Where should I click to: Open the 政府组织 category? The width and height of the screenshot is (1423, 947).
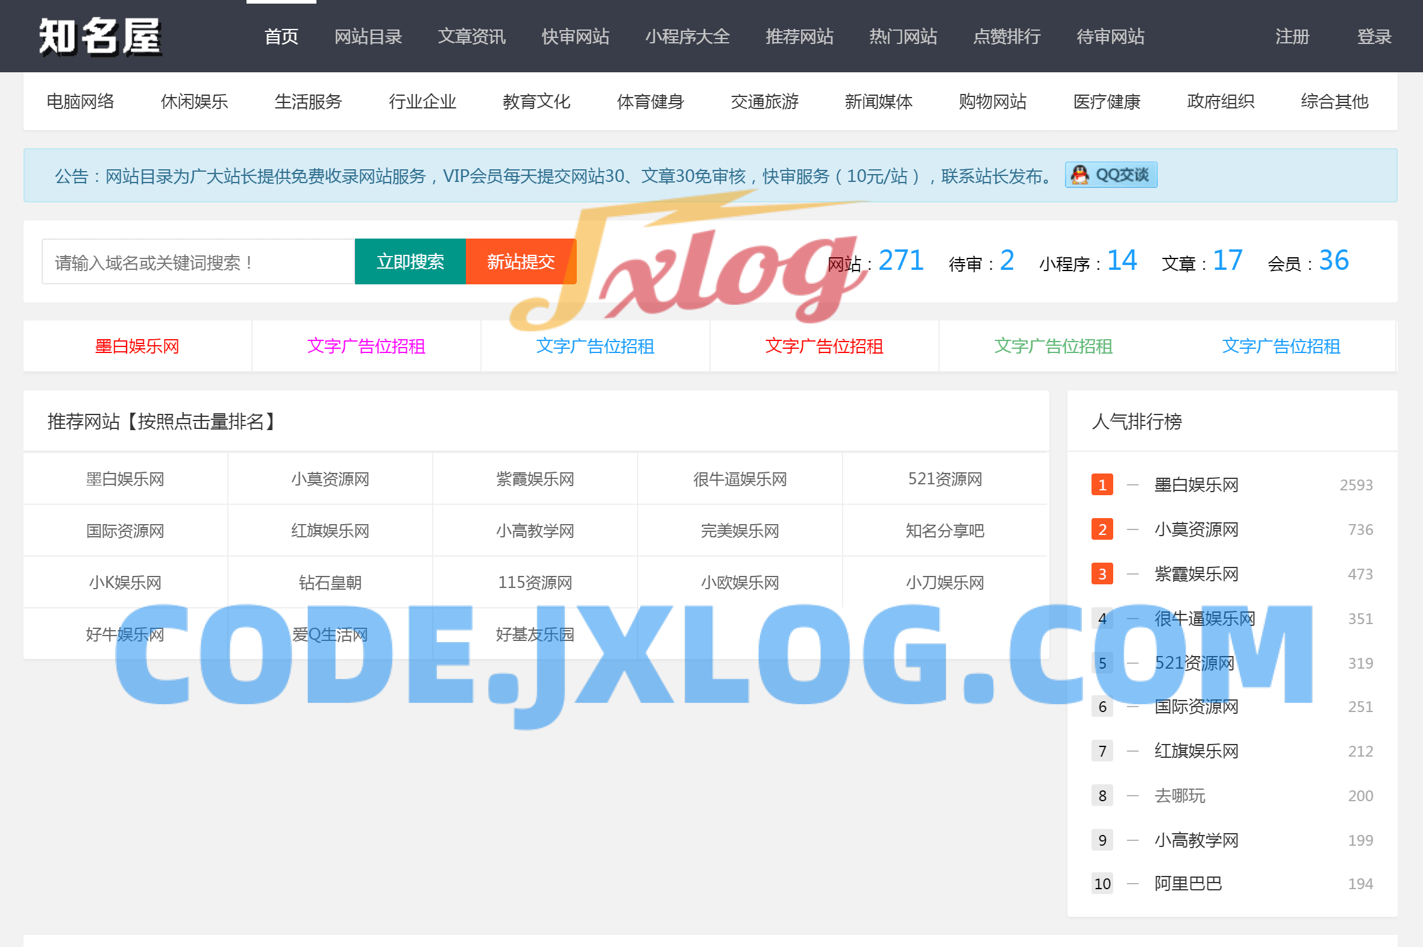pos(1219,101)
